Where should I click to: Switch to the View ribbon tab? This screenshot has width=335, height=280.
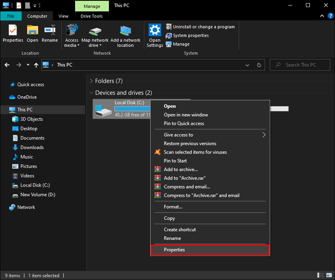pos(63,16)
